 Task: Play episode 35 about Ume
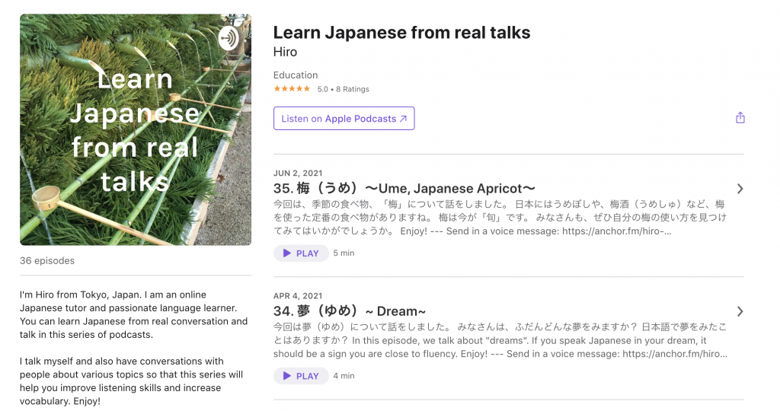point(301,253)
